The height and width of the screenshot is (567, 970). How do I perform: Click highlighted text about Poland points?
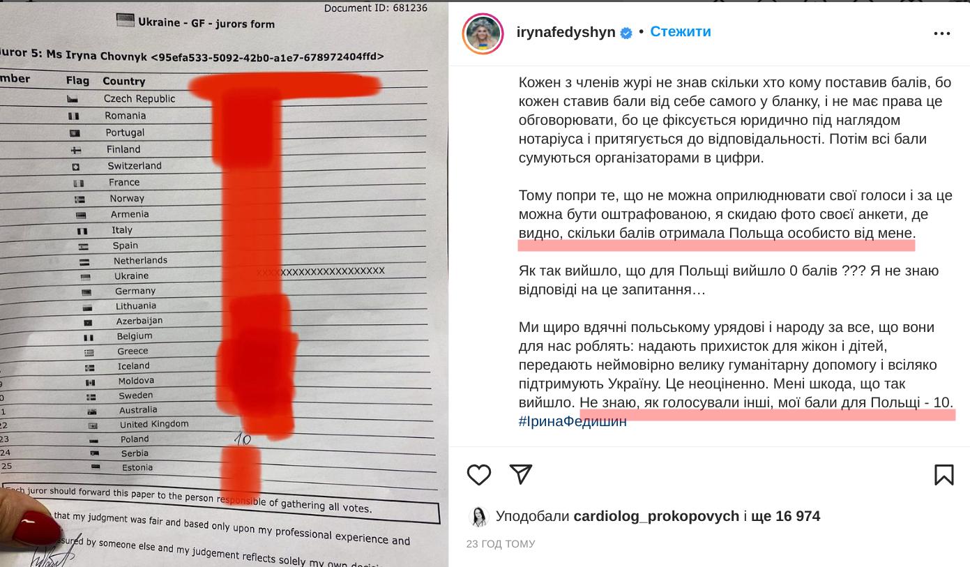click(x=717, y=233)
